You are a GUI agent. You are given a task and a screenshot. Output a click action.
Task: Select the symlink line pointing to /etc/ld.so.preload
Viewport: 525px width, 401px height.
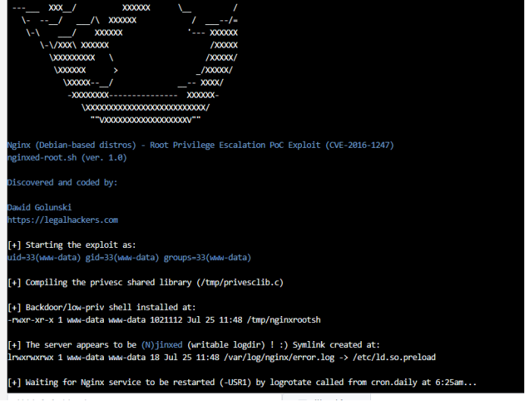point(222,358)
